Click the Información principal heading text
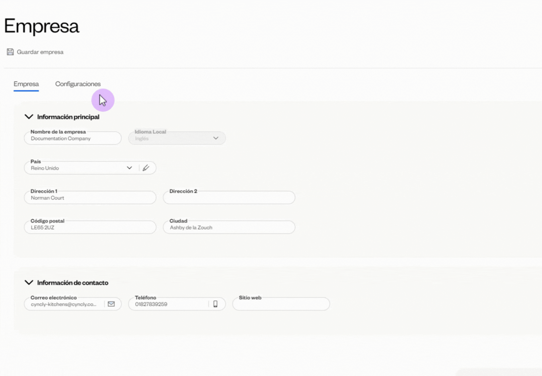The image size is (542, 376). (68, 117)
